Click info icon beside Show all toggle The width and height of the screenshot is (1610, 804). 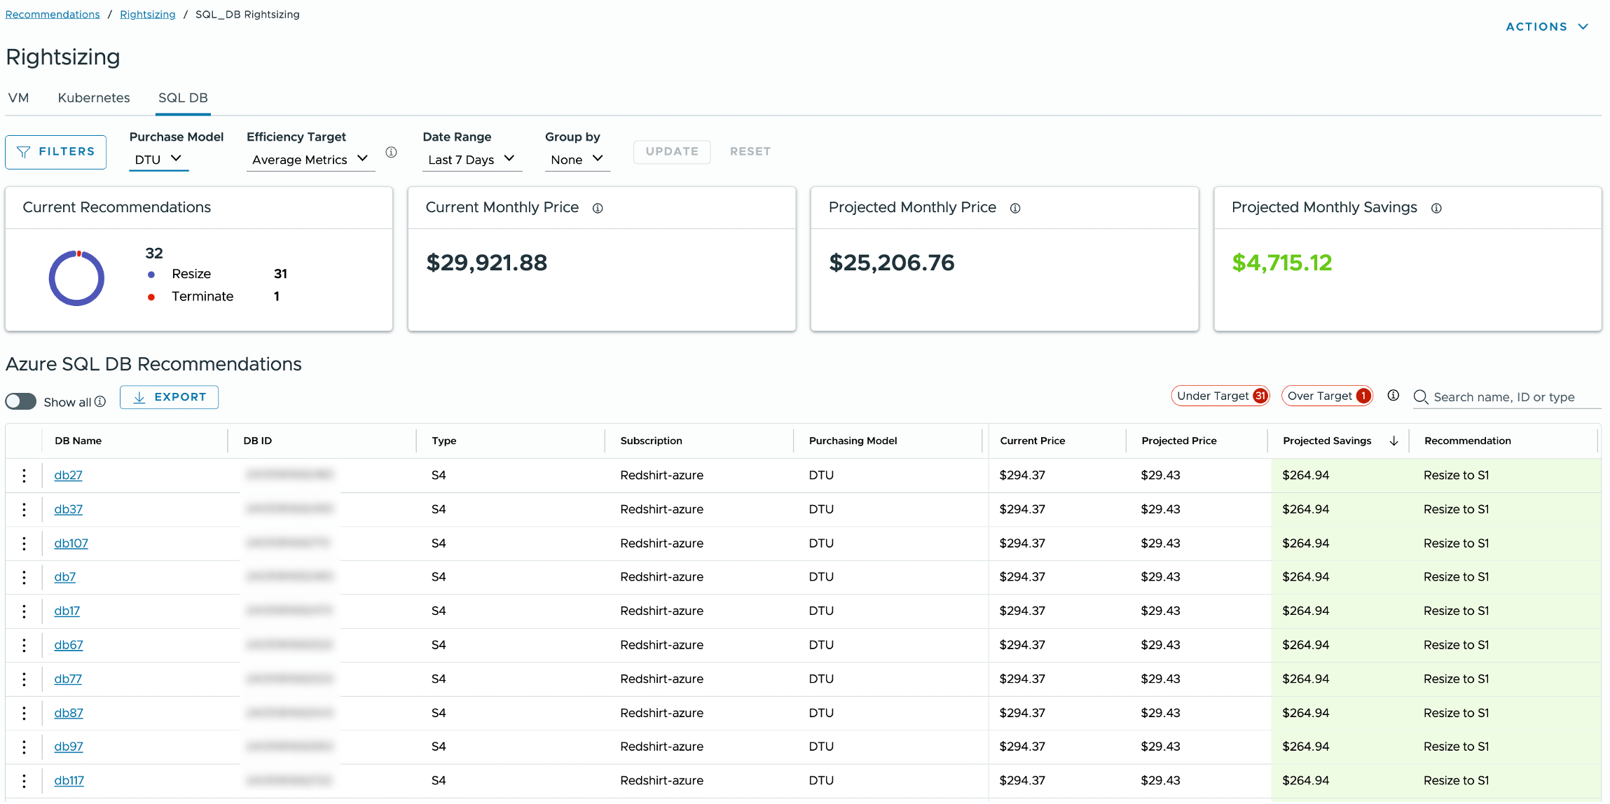(100, 401)
